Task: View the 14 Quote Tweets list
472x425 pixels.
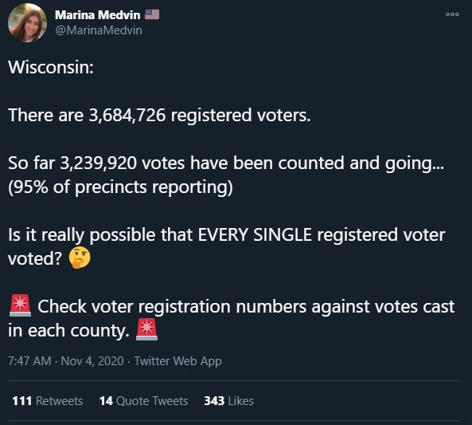Action: click(x=143, y=401)
